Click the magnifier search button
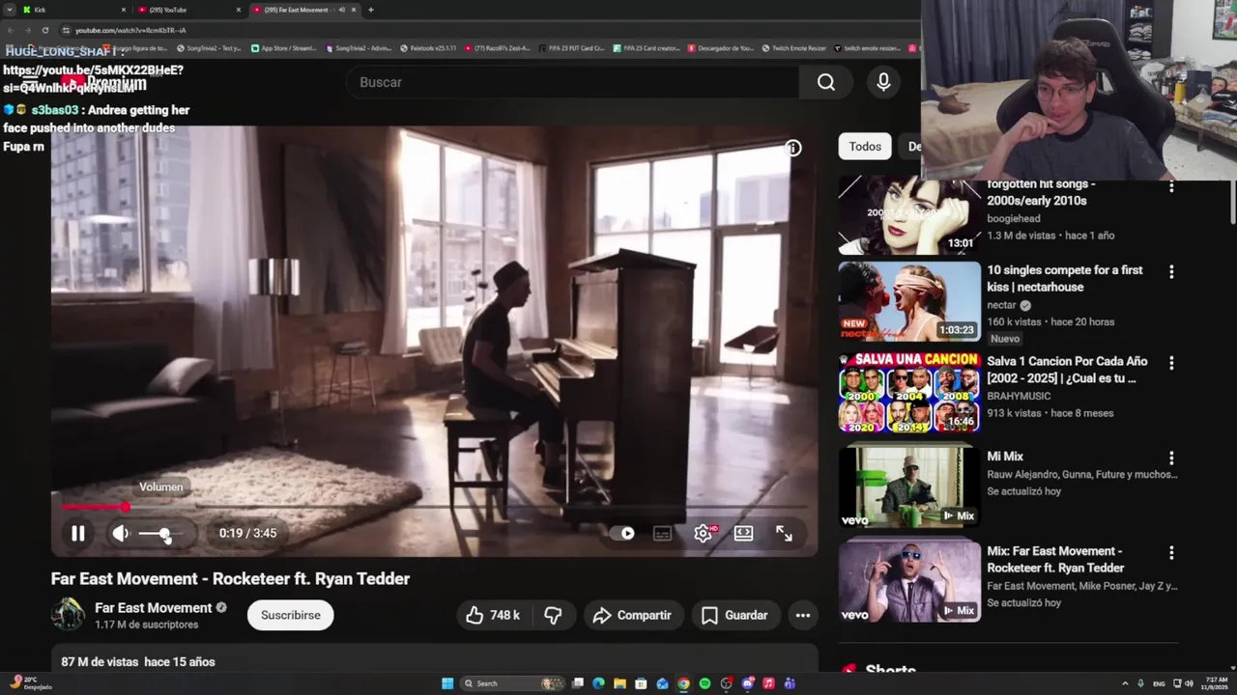This screenshot has height=695, width=1237. 826,82
